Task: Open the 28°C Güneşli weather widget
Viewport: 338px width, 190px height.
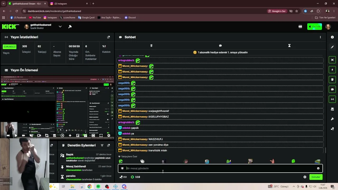Action: [279, 187]
